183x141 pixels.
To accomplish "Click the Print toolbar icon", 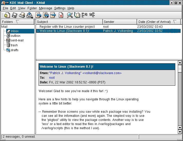I will [x=22, y=15].
